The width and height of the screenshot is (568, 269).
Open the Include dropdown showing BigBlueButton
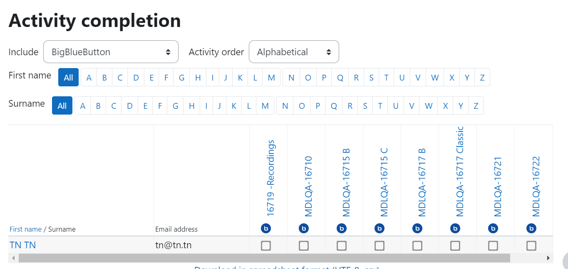coord(111,52)
